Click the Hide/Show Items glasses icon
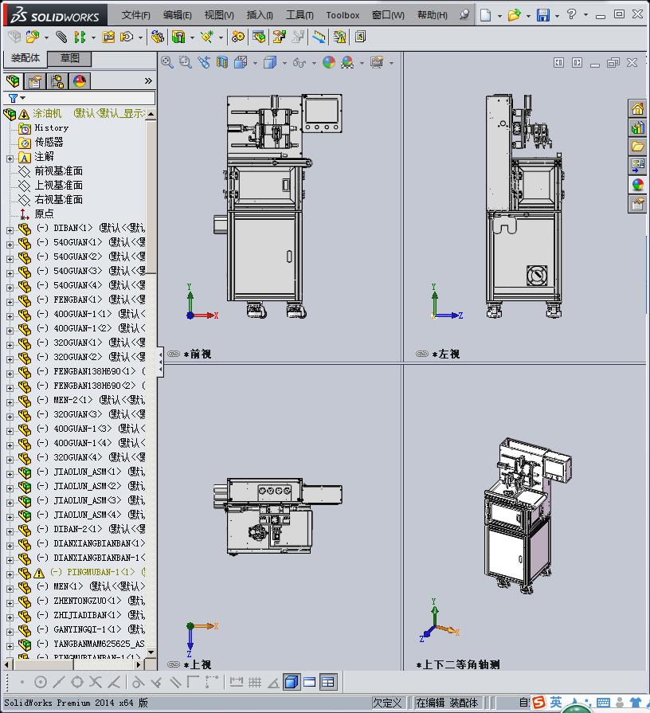The image size is (650, 713). [299, 62]
